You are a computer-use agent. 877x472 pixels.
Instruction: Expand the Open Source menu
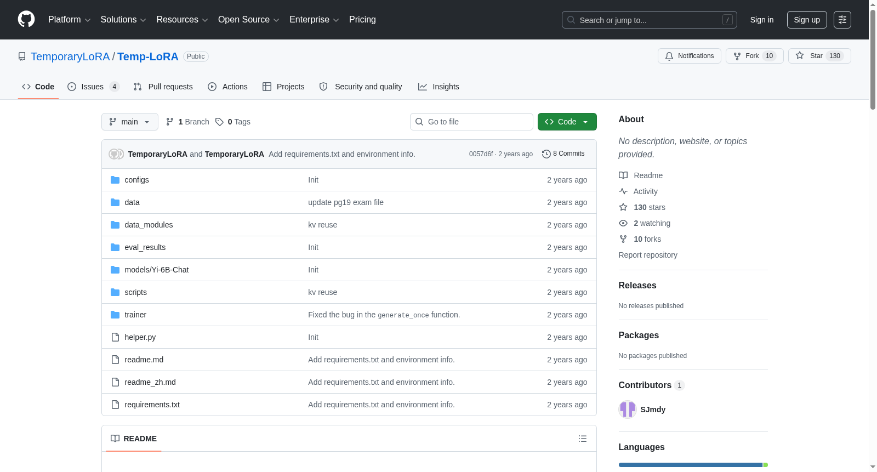point(249,20)
